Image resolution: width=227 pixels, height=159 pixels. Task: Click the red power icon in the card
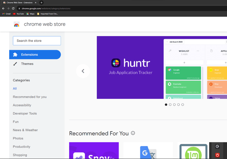click(217, 155)
